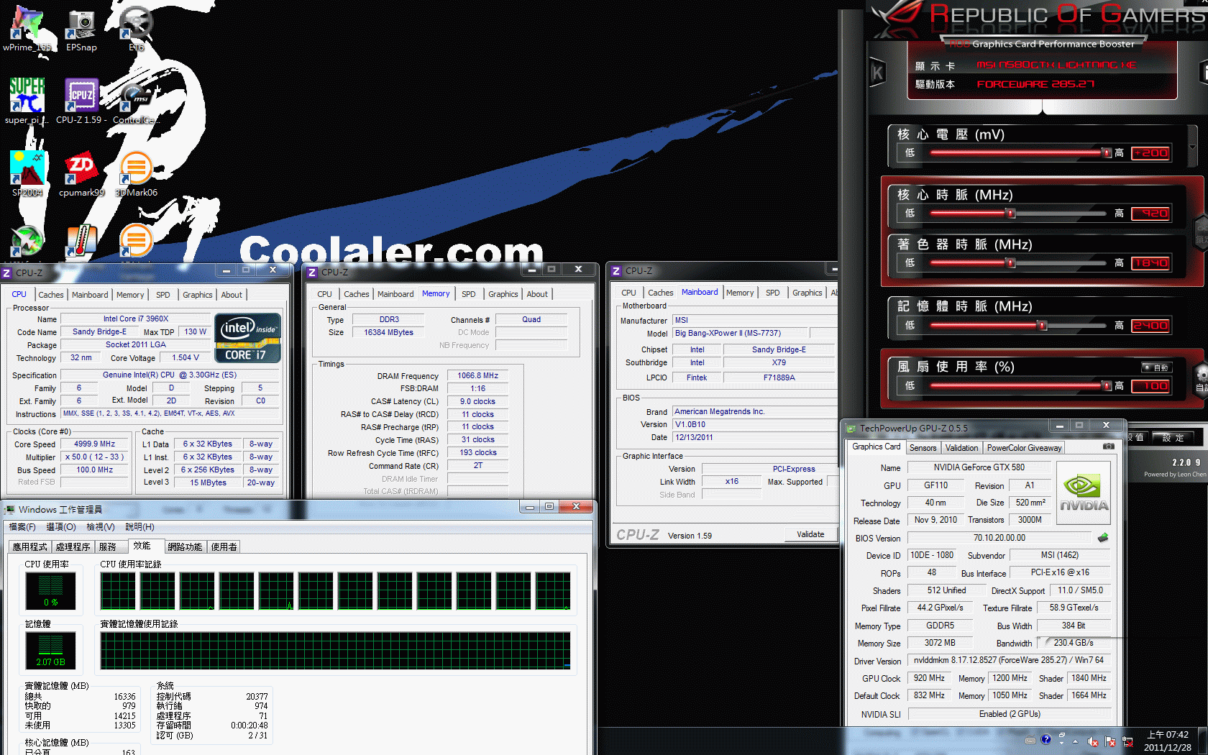
Task: Click the GPU-Z title bar icon
Action: click(851, 428)
